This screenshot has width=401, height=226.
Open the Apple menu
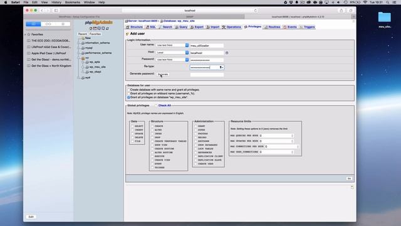pos(6,3)
